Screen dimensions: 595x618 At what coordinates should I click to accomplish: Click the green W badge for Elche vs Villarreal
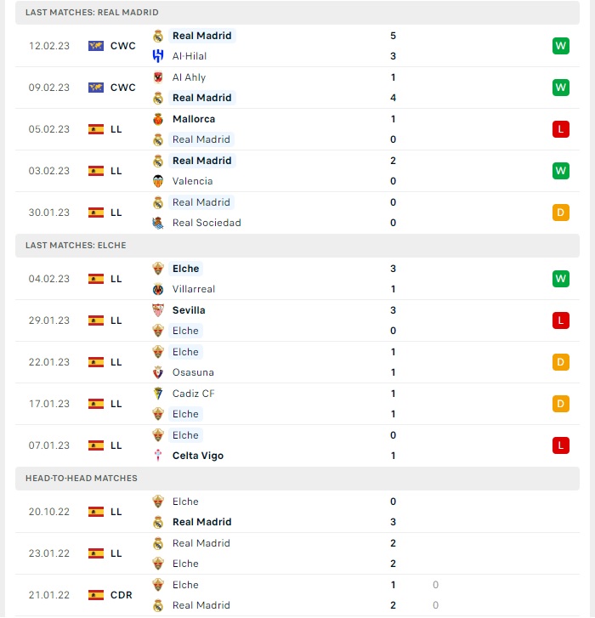tap(561, 279)
